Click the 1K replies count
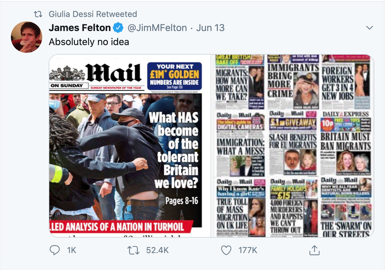The width and height of the screenshot is (391, 270). coord(72,250)
